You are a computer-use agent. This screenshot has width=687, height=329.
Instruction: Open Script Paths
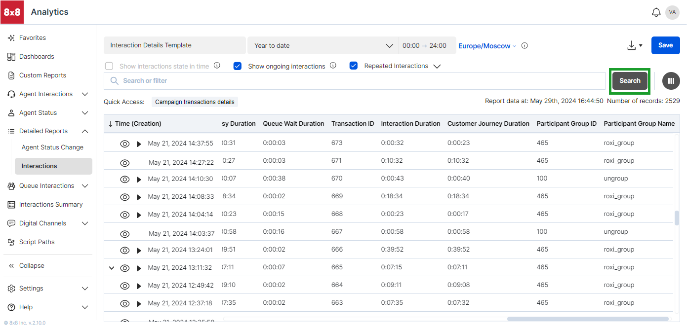(37, 242)
